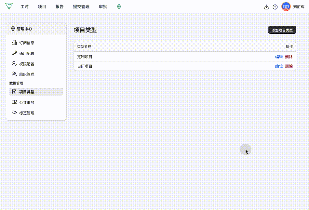
Task: Click the download icon in header
Action: coord(266,7)
